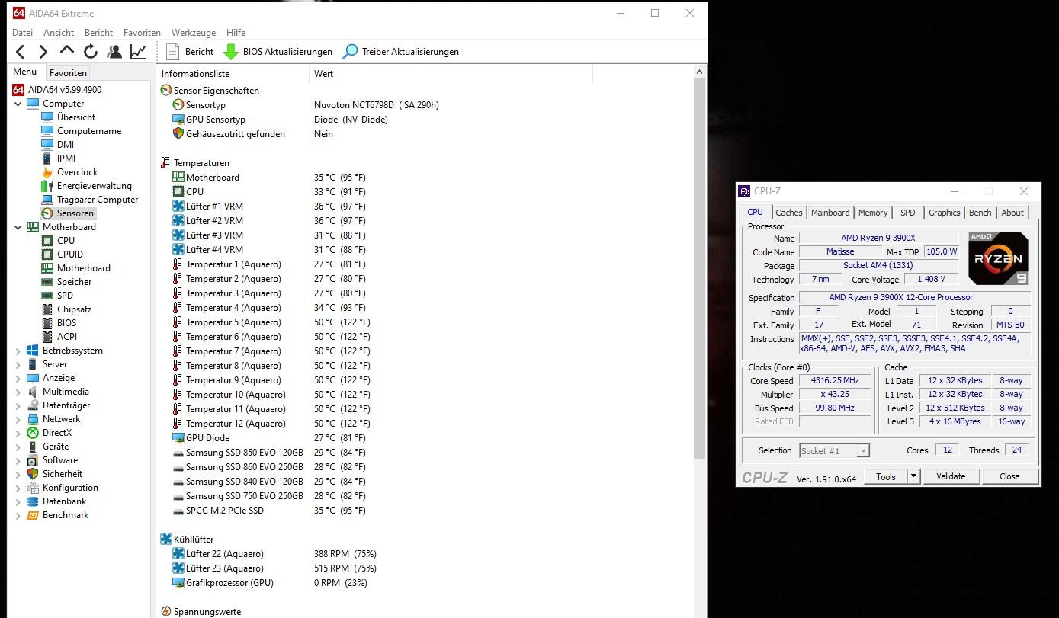Open the graph chart toolbar icon

click(138, 52)
